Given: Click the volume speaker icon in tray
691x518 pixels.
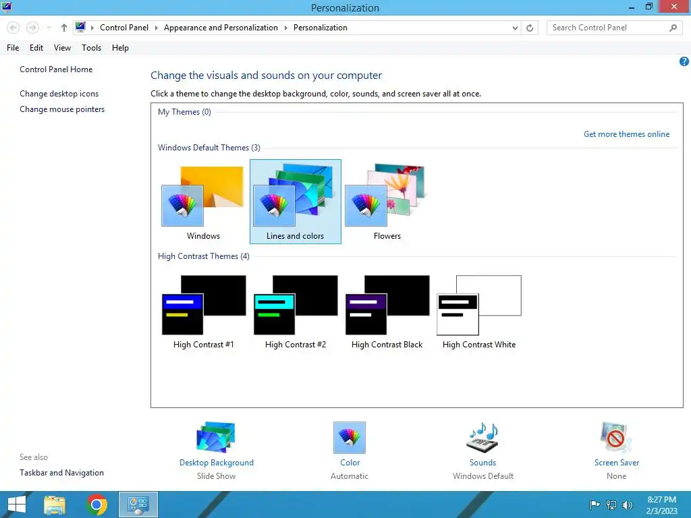Looking at the screenshot, I should click(627, 505).
